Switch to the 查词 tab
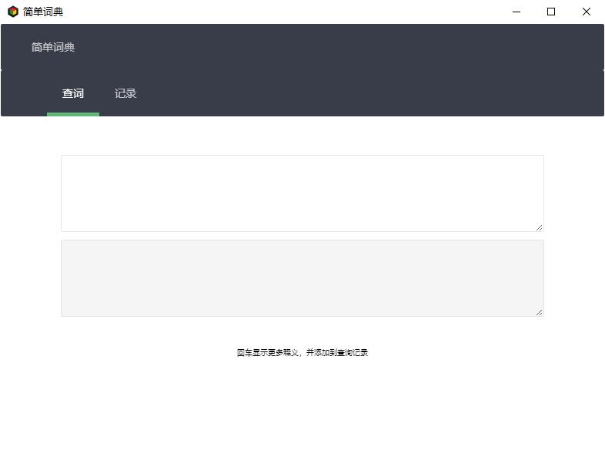This screenshot has height=457, width=605. coord(73,93)
